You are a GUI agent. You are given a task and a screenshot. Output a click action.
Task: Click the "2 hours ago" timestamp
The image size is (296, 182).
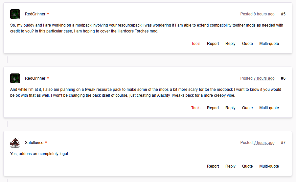[264, 143]
